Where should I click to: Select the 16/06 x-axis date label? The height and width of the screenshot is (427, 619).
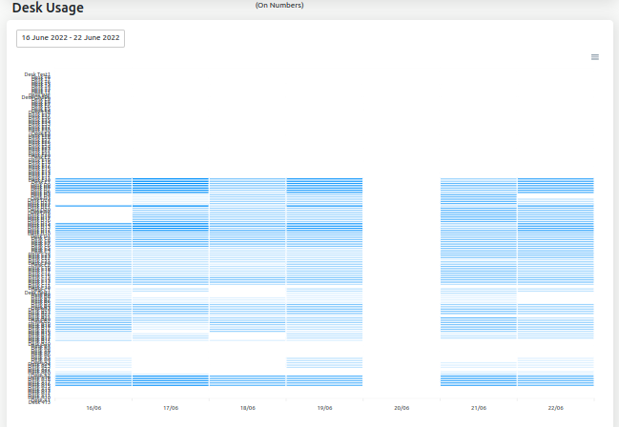(93, 408)
